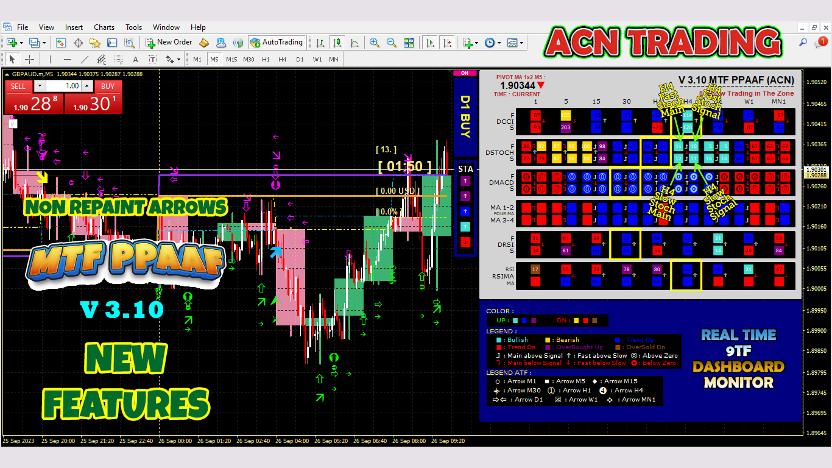Open the New Chart toolbar icon
The width and height of the screenshot is (832, 468).
pos(11,43)
